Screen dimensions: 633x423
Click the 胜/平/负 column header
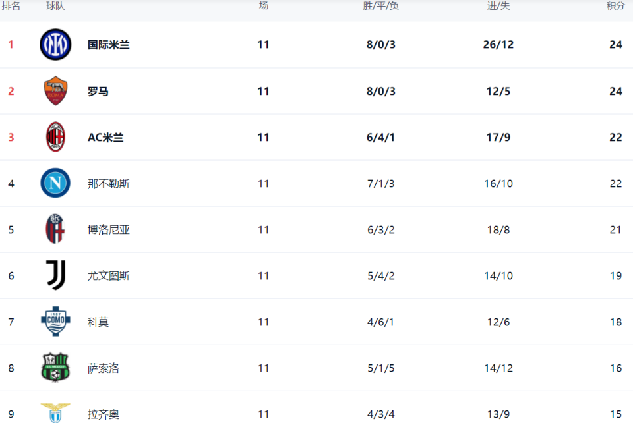click(x=380, y=6)
